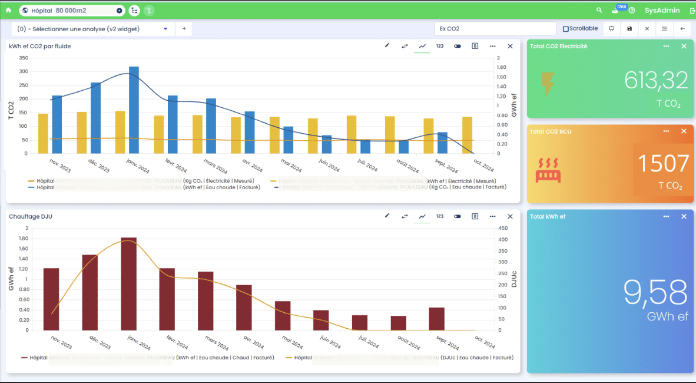
Task: Click the presentation mode icon
Action: 611,28
